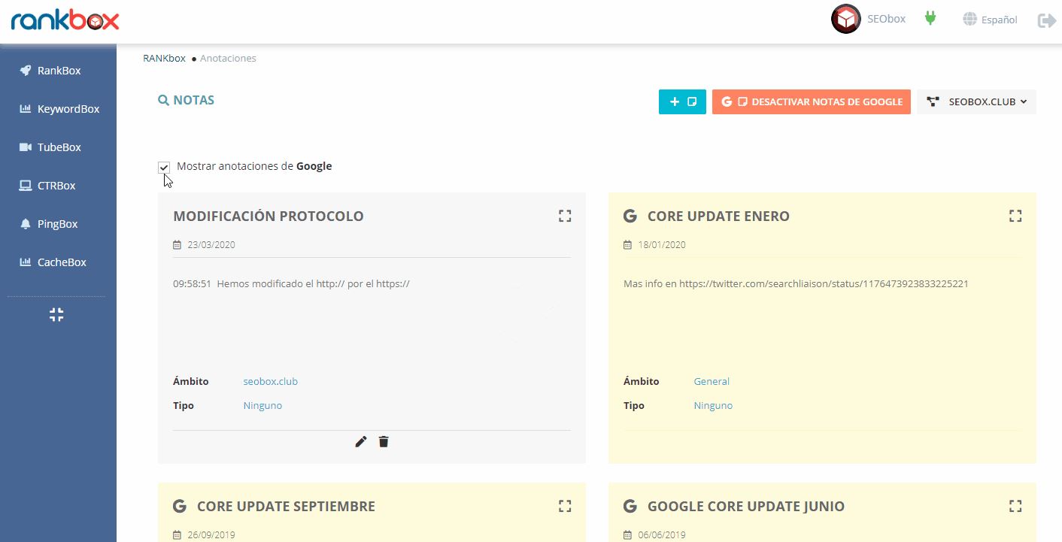
Task: Click the NOTAS search magnifier icon
Action: click(163, 100)
